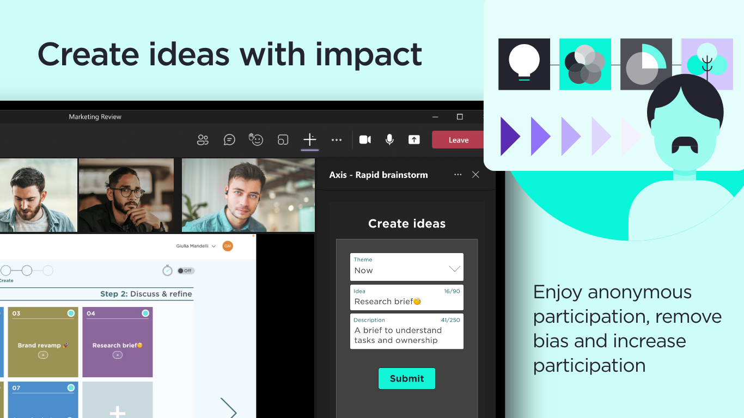Expand the plus pill under Brand revamp
The image size is (744, 418).
coord(43,355)
